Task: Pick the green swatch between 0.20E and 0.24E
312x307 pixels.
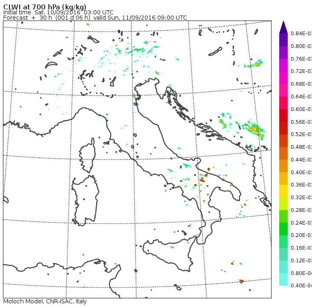Action: coord(283,229)
